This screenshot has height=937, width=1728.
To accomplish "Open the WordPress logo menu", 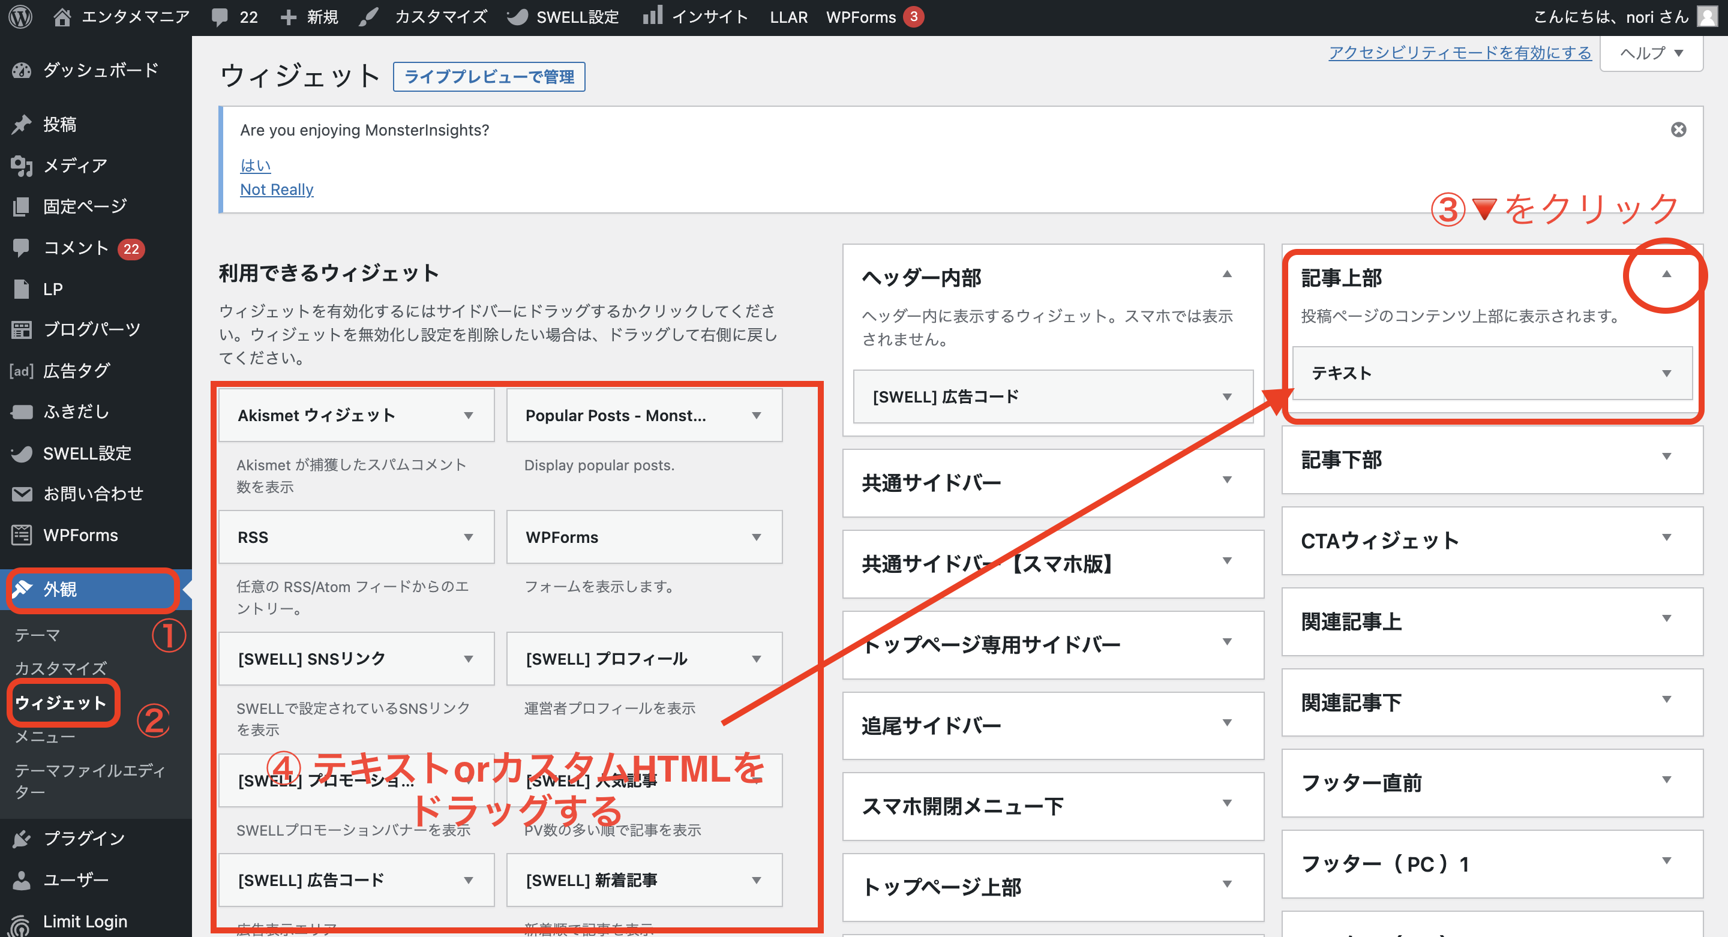I will click(x=21, y=17).
